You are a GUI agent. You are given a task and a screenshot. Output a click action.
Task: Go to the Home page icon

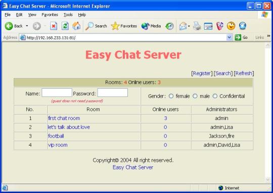(76, 26)
